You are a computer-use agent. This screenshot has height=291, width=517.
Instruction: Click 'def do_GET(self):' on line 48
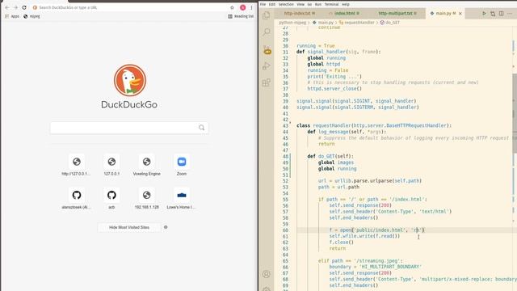pos(330,156)
